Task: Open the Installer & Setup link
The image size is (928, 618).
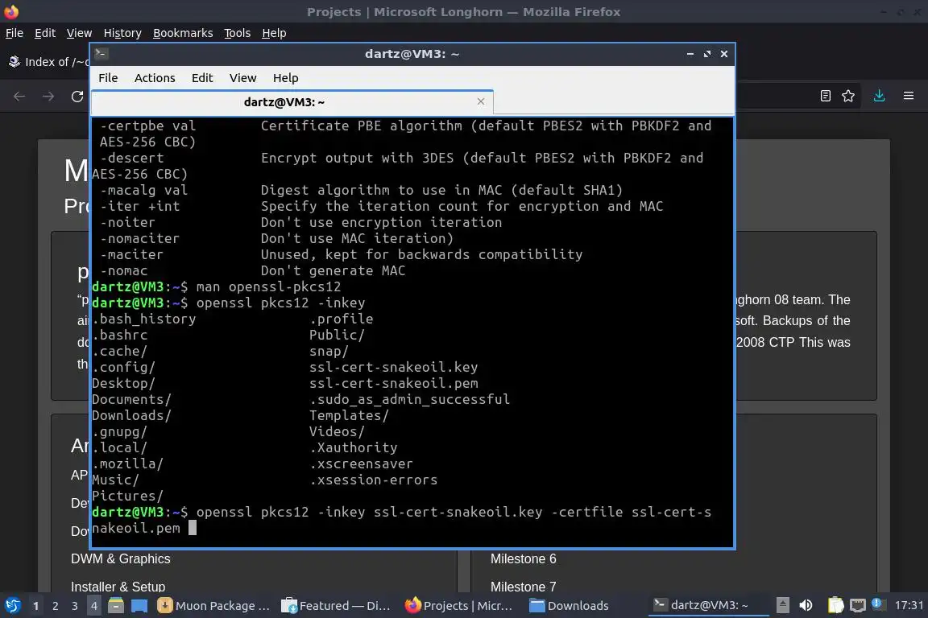Action: [118, 587]
